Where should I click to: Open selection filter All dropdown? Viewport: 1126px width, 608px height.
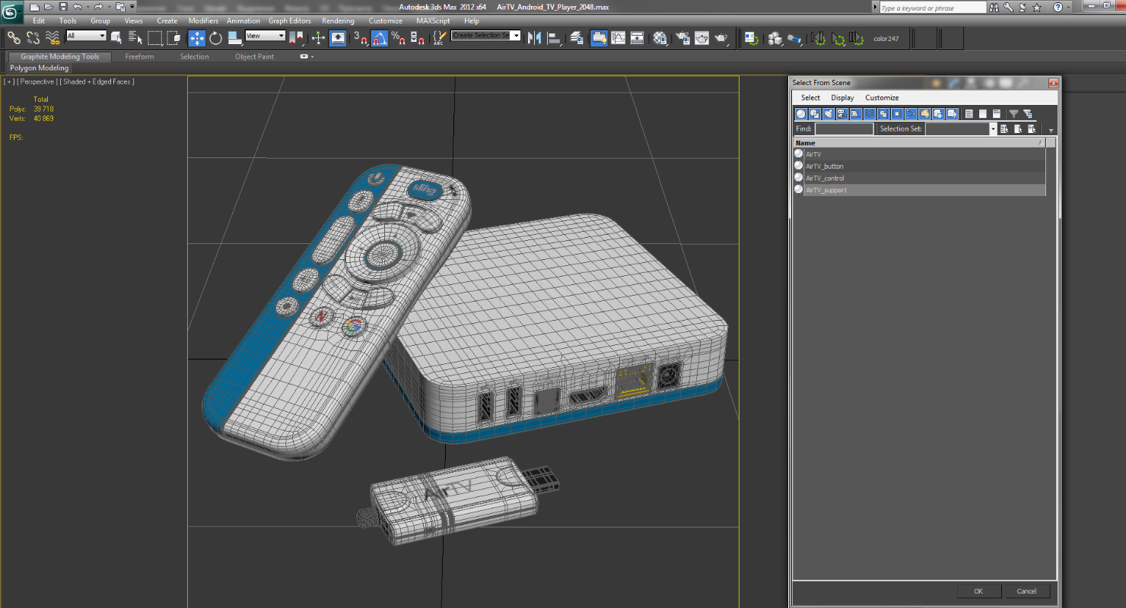(x=86, y=36)
